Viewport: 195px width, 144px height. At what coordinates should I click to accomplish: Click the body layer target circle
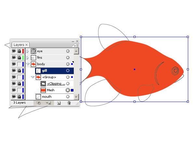point(68,64)
